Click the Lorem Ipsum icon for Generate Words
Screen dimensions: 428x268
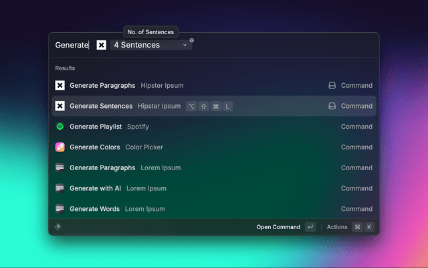[60, 209]
